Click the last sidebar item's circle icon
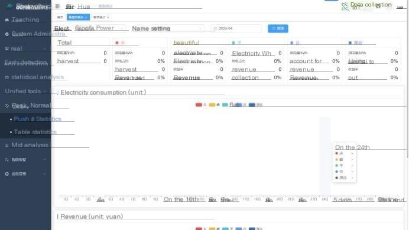 (7, 174)
